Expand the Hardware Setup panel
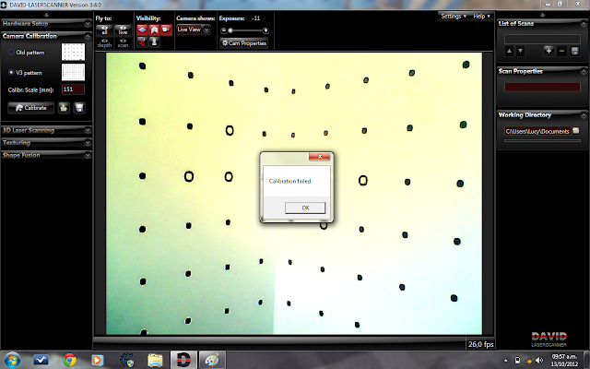Image resolution: width=590 pixels, height=369 pixels. coord(46,23)
